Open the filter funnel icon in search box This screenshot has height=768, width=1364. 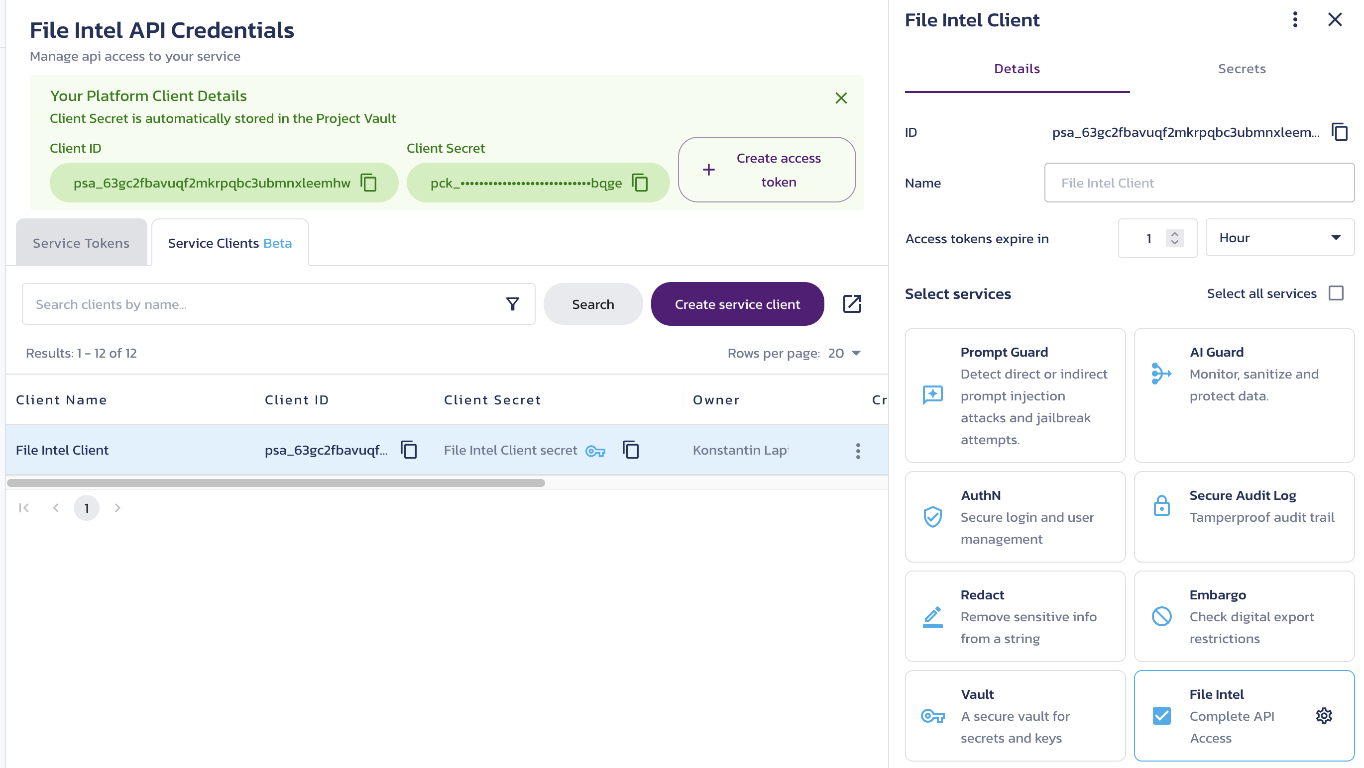(512, 304)
